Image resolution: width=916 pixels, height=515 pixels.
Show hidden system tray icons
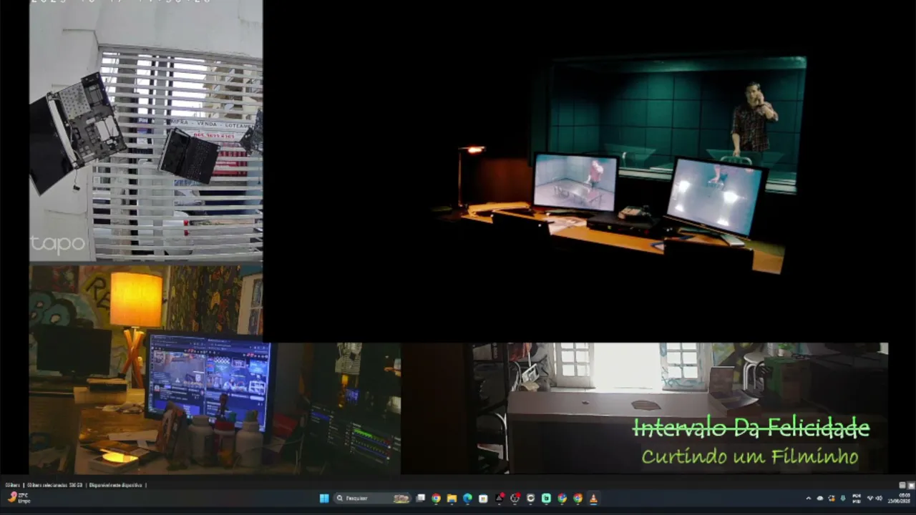click(809, 499)
